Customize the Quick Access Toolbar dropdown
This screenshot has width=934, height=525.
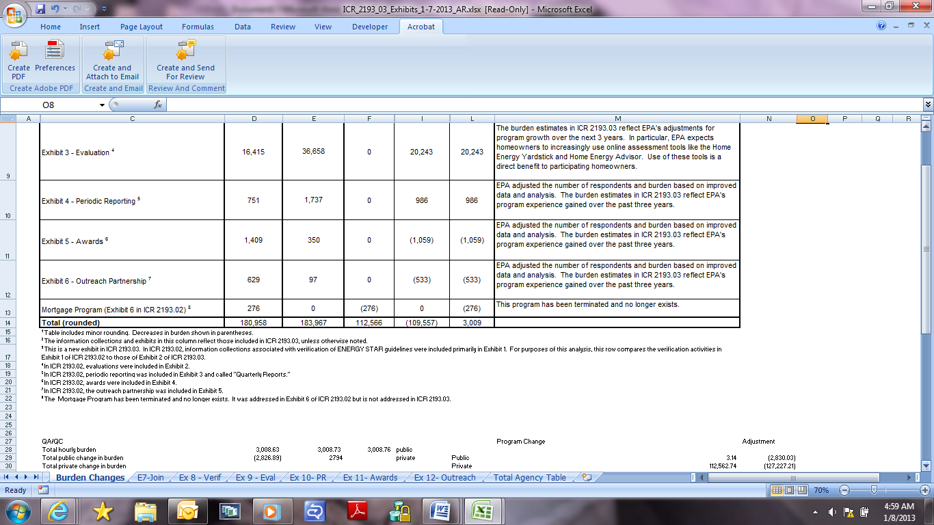click(103, 9)
